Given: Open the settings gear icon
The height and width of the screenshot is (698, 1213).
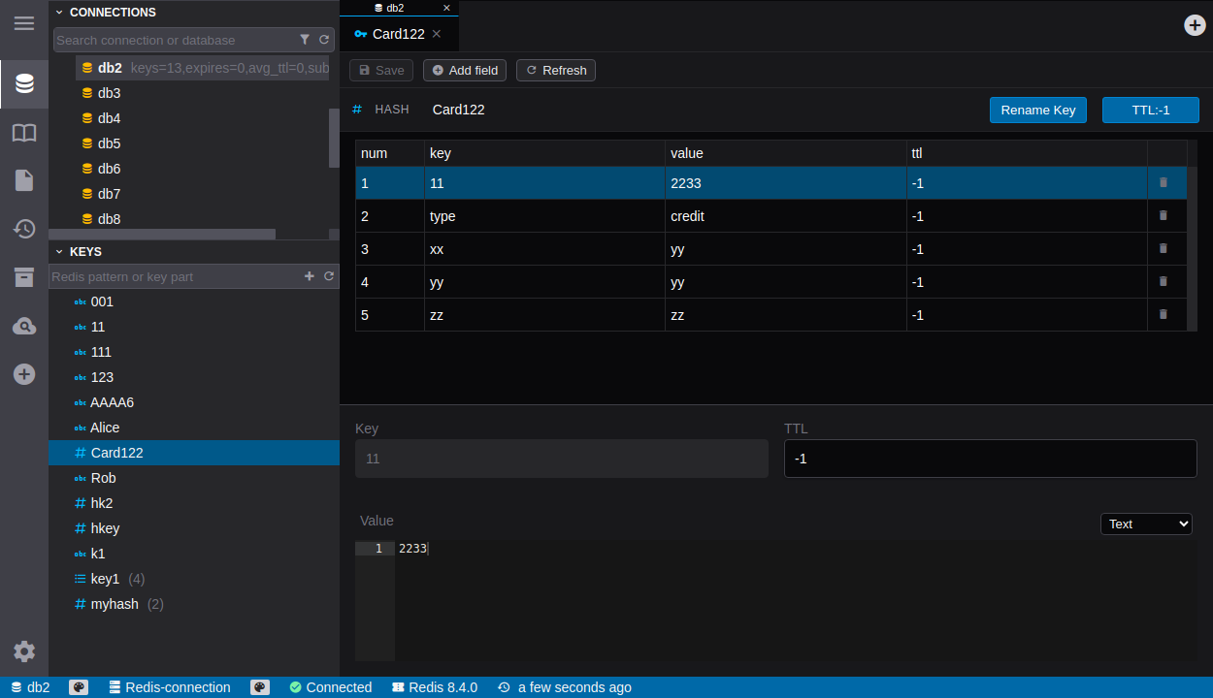Looking at the screenshot, I should click(x=24, y=651).
